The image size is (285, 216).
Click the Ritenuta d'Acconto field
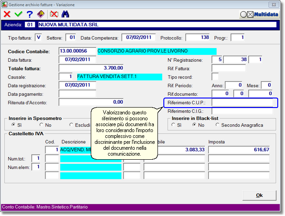click(x=91, y=102)
